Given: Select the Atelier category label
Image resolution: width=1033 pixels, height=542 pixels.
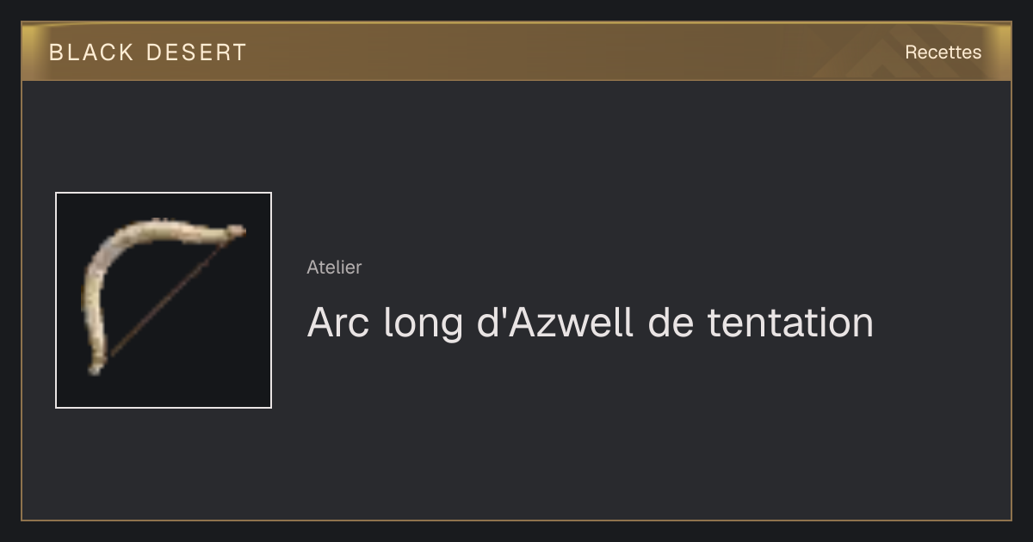Looking at the screenshot, I should (x=334, y=268).
